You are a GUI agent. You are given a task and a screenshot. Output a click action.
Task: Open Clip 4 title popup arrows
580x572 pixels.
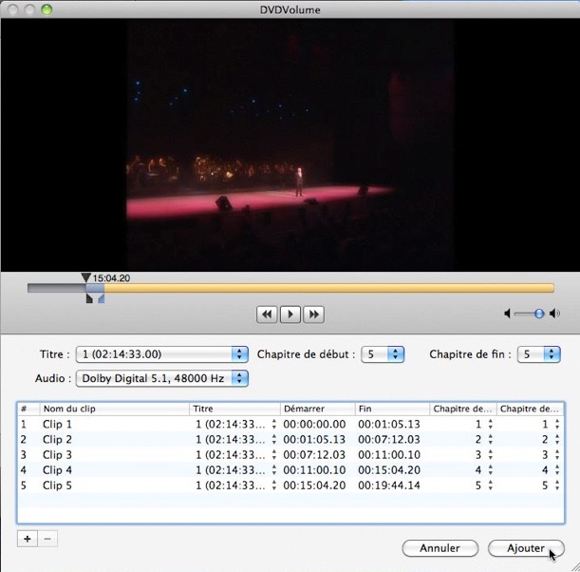click(x=273, y=470)
